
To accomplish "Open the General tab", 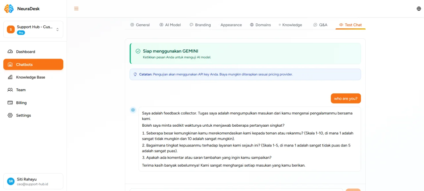I will tap(140, 25).
